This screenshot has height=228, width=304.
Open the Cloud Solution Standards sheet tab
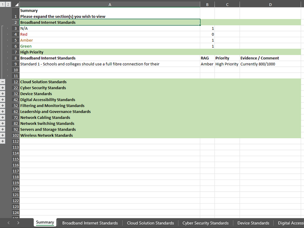[x=150, y=223]
